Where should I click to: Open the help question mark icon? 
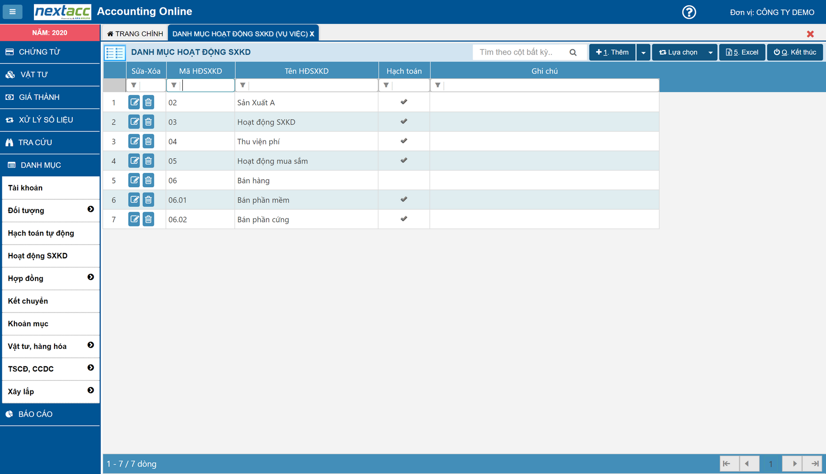(689, 12)
